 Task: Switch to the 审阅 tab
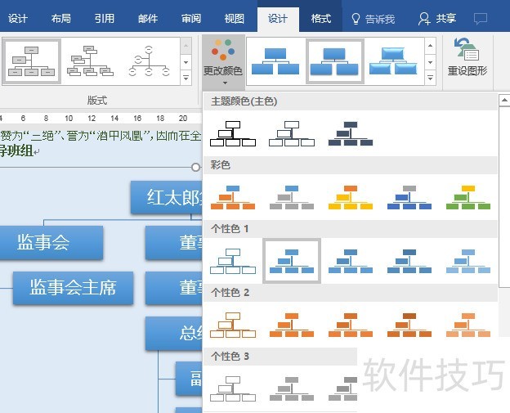coord(191,19)
